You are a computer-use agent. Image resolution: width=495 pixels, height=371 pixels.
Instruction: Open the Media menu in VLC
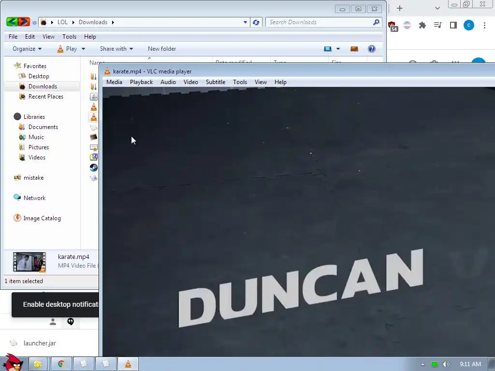(114, 82)
